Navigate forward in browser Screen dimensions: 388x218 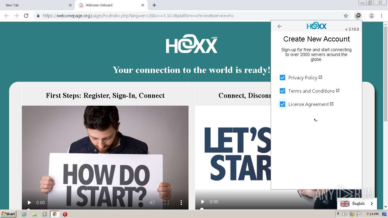point(16,16)
